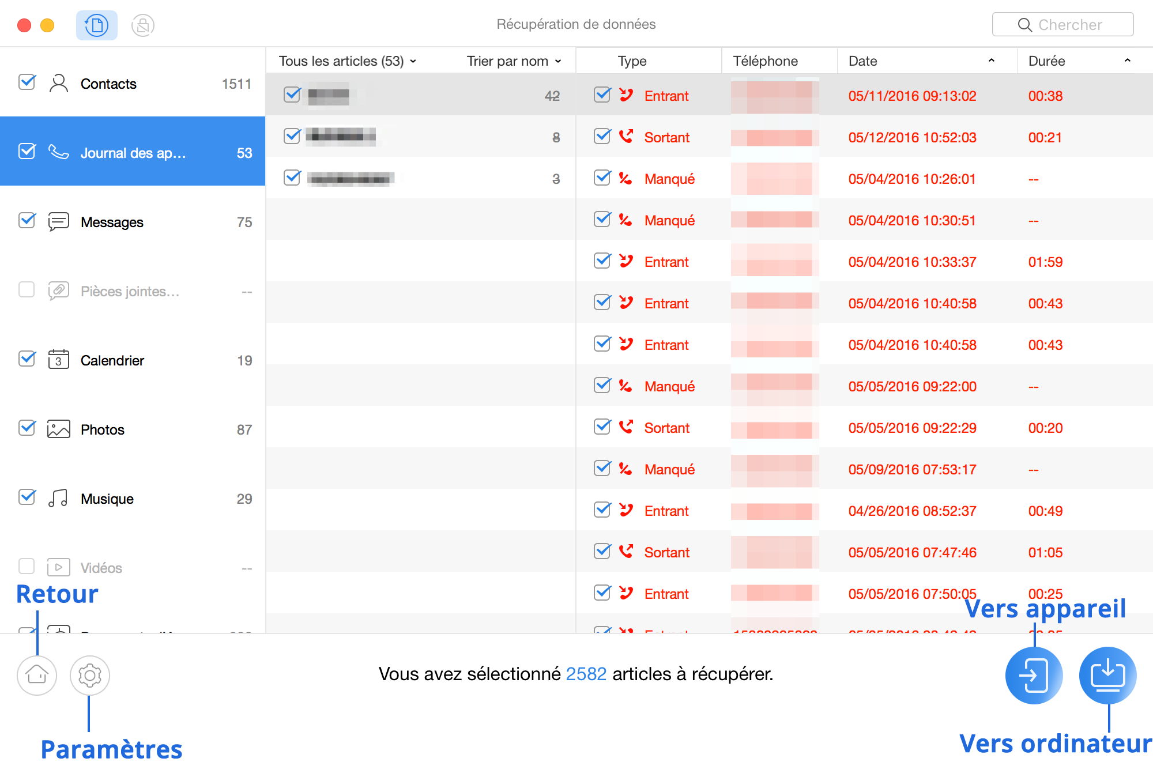Click the Contacts person icon
This screenshot has width=1153, height=777.
(x=58, y=84)
